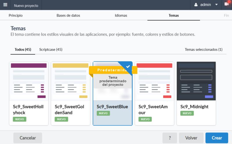Screen dimensions: 232x144
Task: Click the Volver button
Action: pos(191,138)
